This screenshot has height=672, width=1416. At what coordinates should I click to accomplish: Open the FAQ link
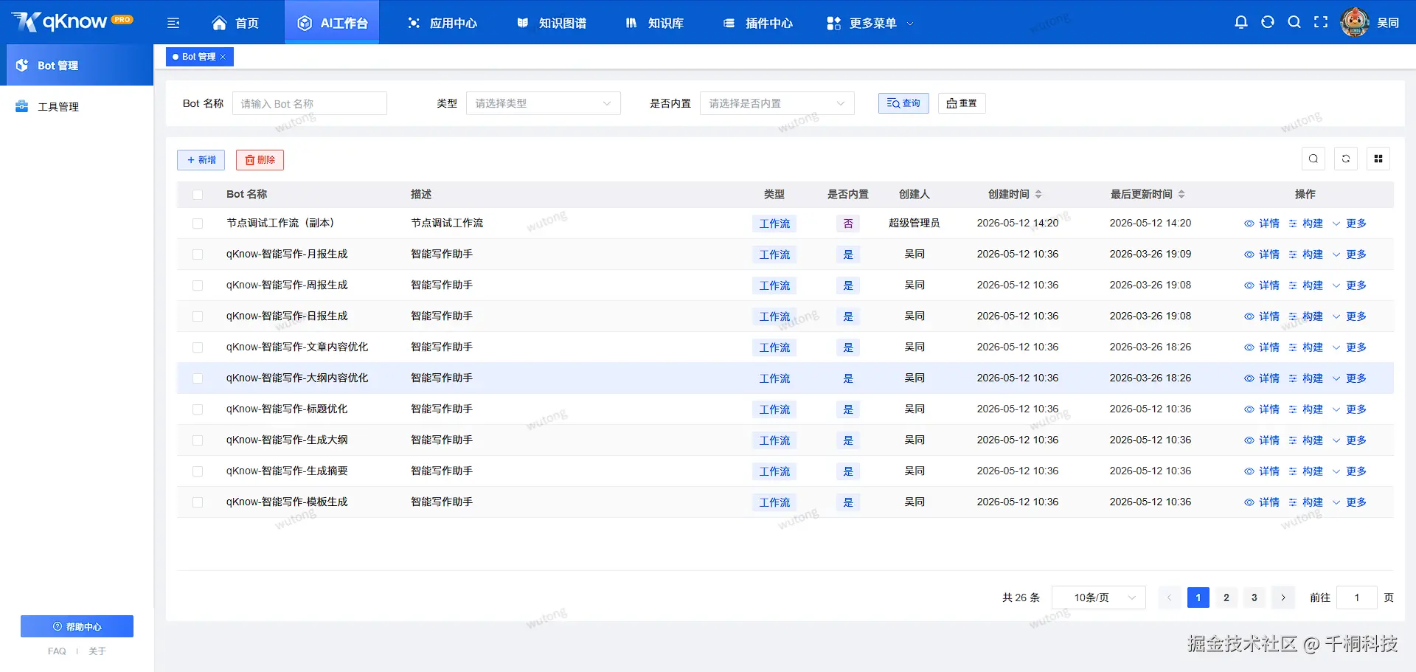click(57, 651)
